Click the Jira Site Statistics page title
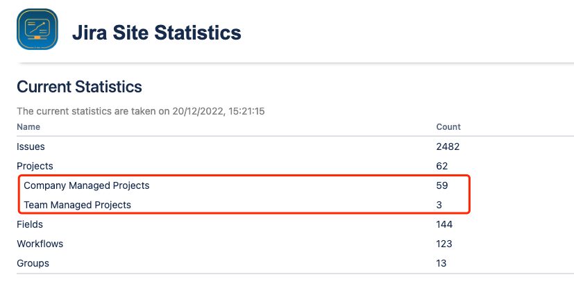Image resolution: width=574 pixels, height=293 pixels. point(157,32)
